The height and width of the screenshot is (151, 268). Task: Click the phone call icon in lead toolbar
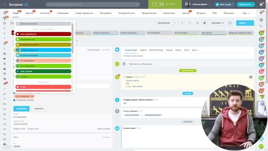point(182,23)
